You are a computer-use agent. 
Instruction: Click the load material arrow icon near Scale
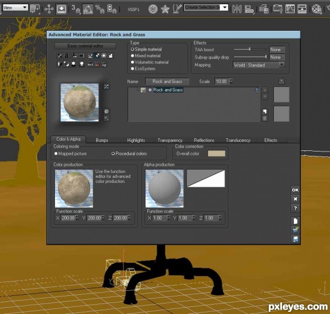[282, 81]
